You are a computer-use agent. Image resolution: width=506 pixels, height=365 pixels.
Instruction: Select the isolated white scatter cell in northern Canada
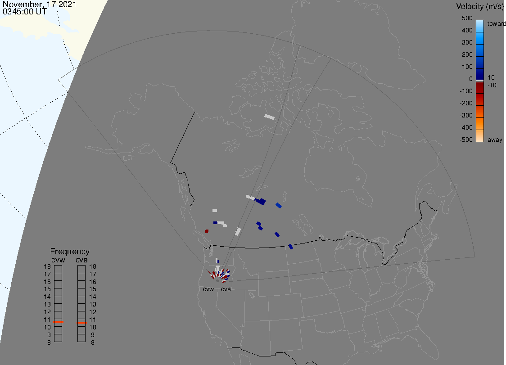269,117
